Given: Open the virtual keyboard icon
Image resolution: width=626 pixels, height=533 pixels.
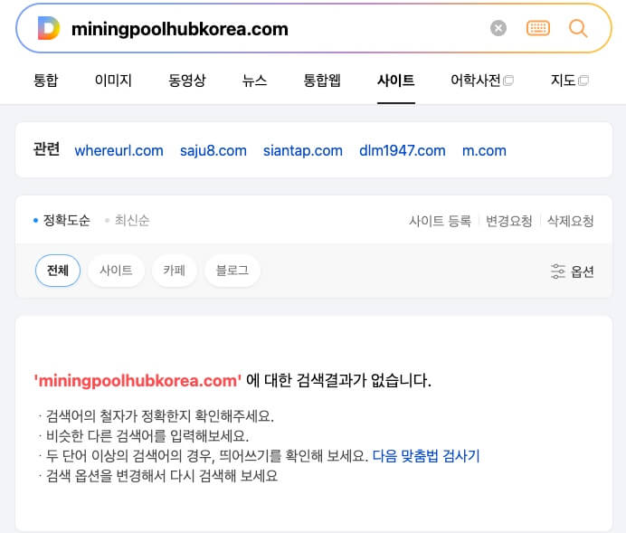Looking at the screenshot, I should [x=537, y=28].
